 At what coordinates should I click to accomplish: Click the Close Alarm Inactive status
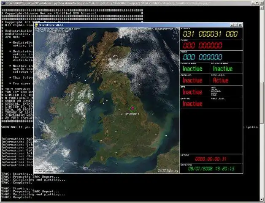tap(192, 69)
